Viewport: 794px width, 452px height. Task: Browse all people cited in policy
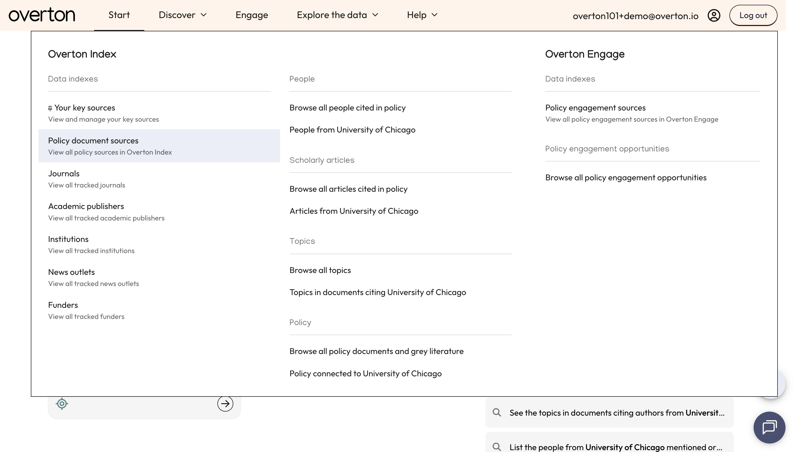pyautogui.click(x=348, y=108)
